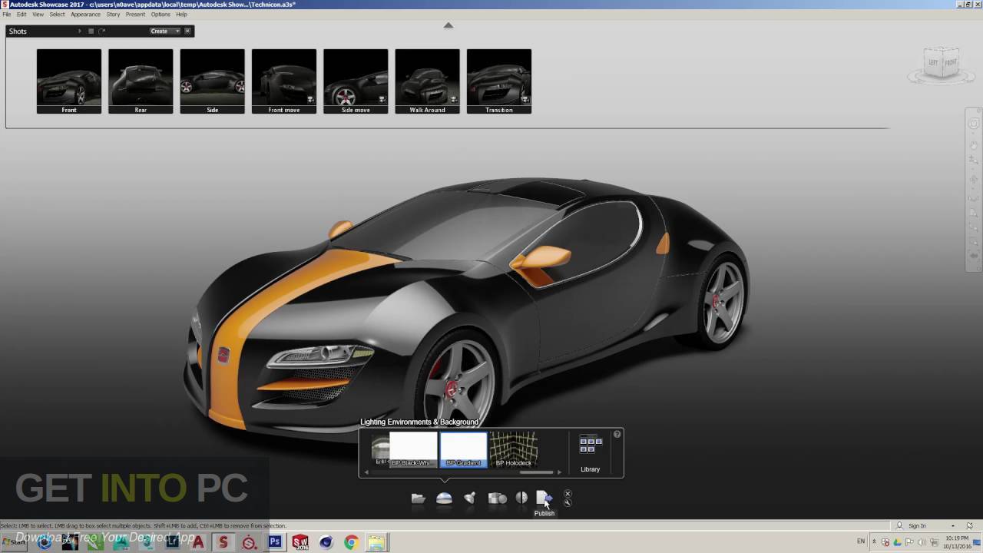Open AutoCAD from the taskbar
Viewport: 983px width, 553px height.
pyautogui.click(x=198, y=542)
